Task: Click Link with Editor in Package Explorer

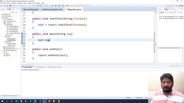Action: click(x=14, y=12)
